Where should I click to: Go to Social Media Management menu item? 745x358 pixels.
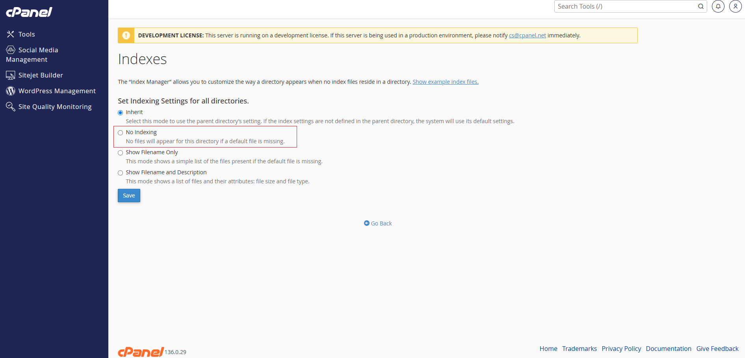(x=32, y=55)
